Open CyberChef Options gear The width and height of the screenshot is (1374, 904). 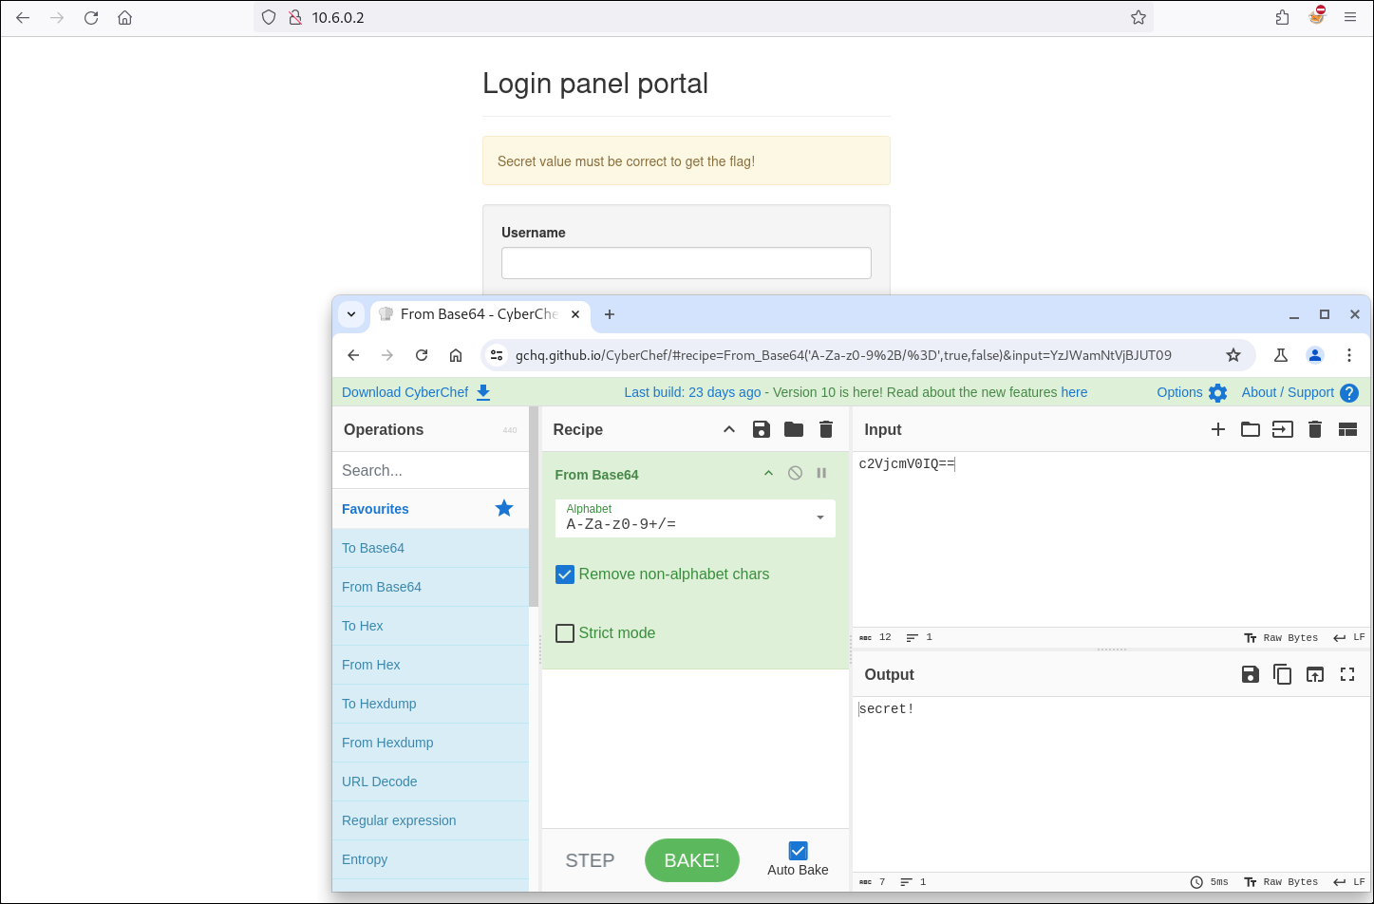pyautogui.click(x=1192, y=392)
